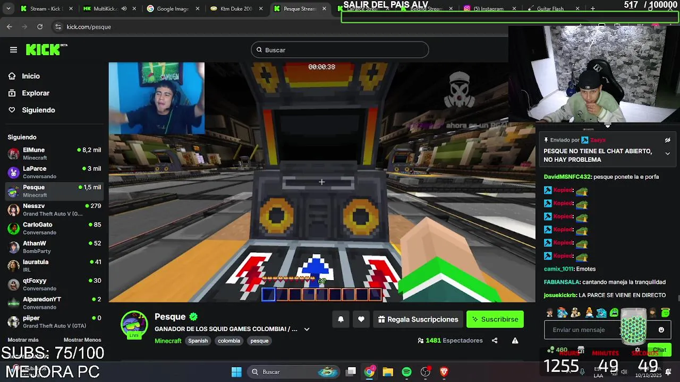Open the Minecraft category link

click(x=168, y=341)
